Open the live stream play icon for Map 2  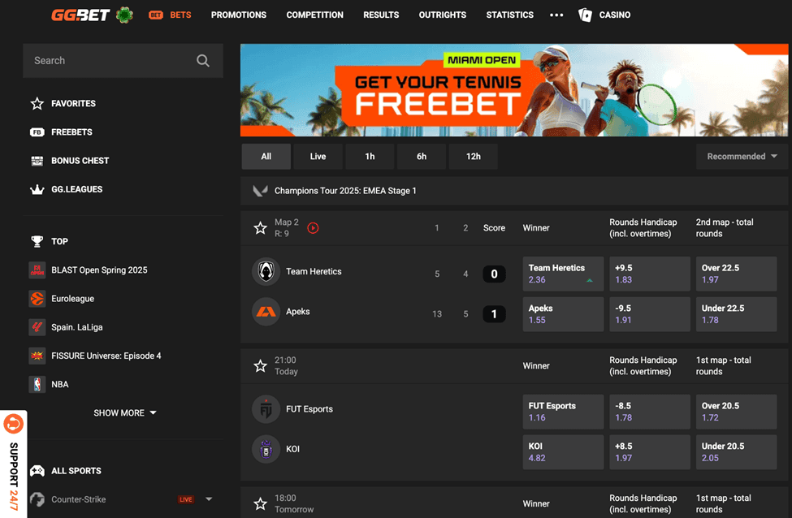click(x=313, y=228)
